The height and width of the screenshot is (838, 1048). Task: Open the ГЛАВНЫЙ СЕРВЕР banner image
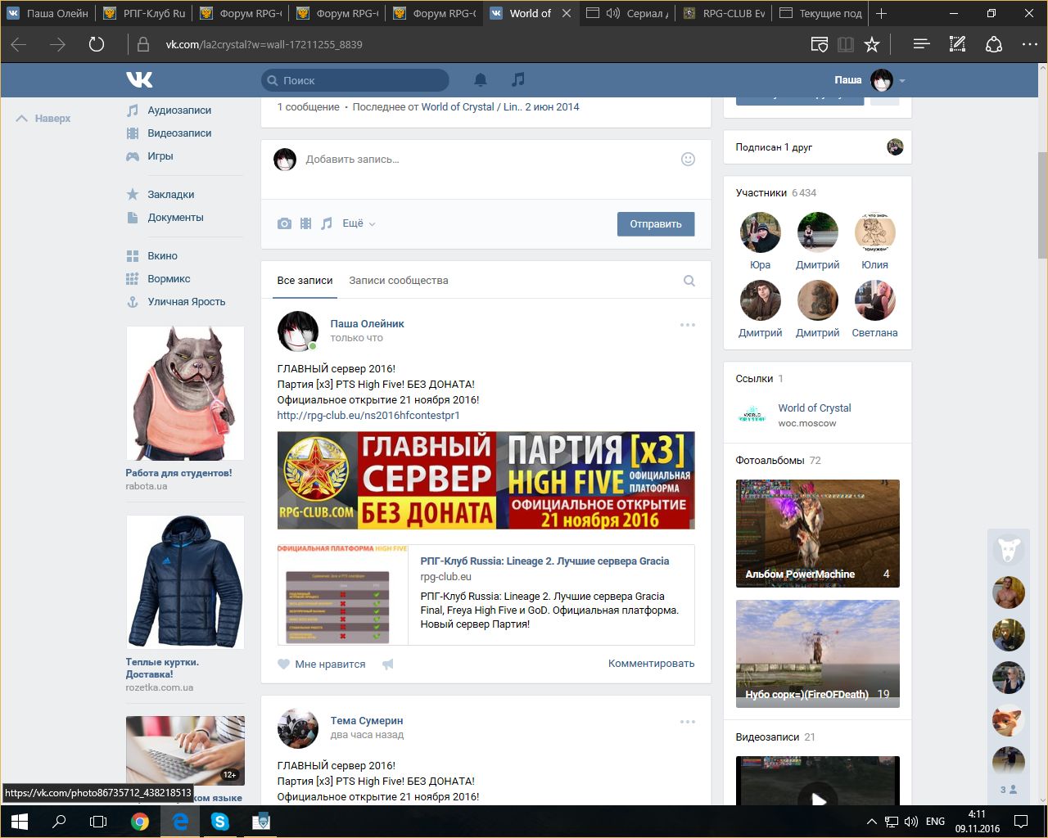click(x=486, y=480)
